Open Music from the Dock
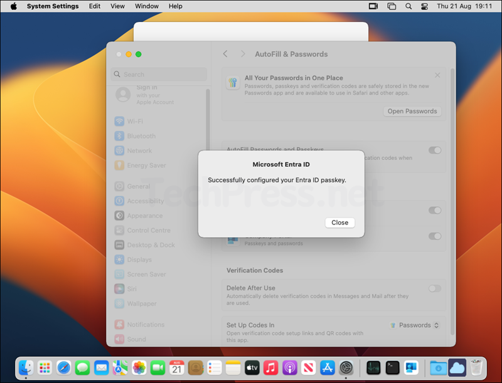Viewport: 502px width, 383px height. (271, 368)
